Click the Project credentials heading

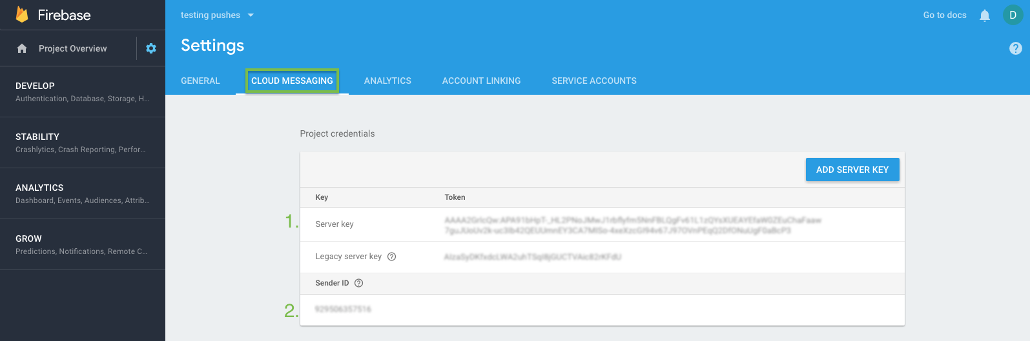pos(337,133)
